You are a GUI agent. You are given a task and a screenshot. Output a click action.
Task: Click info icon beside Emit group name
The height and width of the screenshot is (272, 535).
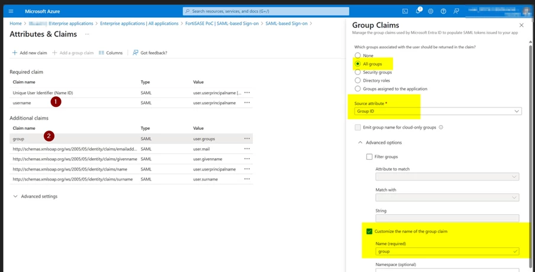coord(441,127)
